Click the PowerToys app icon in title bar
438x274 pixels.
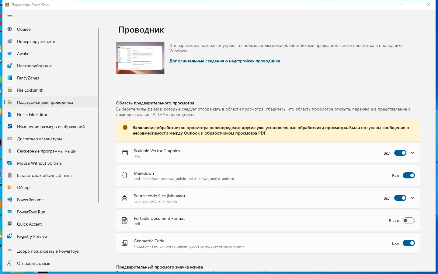click(x=7, y=5)
